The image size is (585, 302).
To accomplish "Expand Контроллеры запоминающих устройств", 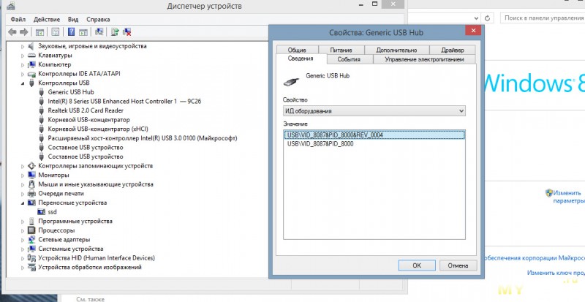I will (x=23, y=166).
